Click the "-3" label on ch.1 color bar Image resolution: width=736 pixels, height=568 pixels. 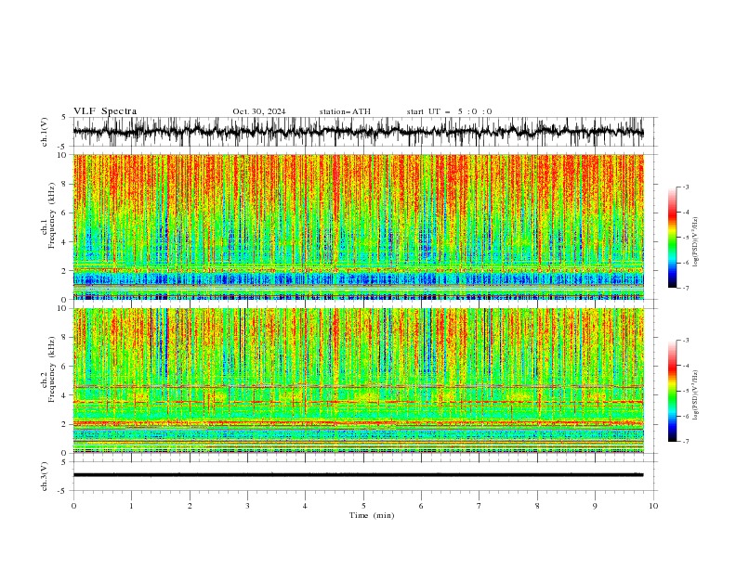tap(685, 187)
